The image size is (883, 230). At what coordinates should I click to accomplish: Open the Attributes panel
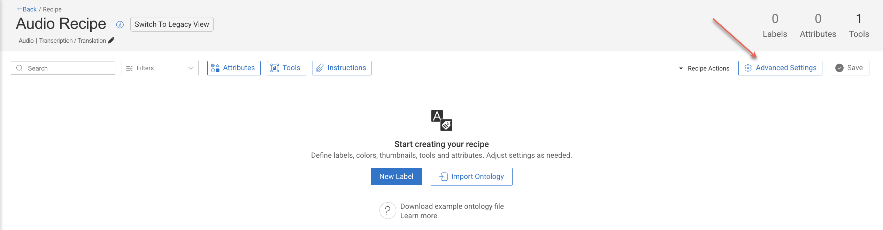click(234, 68)
